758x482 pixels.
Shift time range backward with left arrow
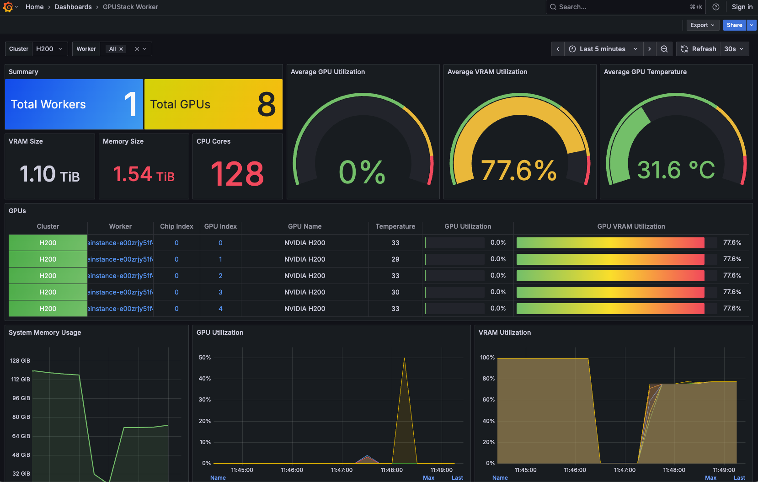tap(558, 49)
